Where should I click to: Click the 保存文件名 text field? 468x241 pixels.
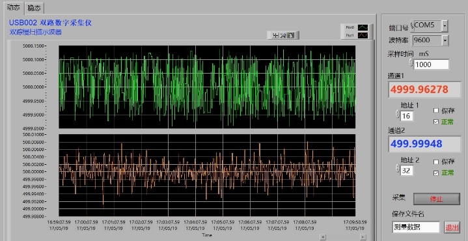416,227
